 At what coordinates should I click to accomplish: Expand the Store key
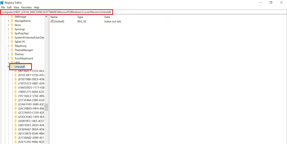(x=8, y=25)
